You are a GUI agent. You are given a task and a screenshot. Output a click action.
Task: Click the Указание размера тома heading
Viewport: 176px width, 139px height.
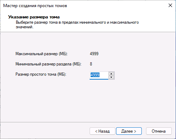tap(34, 17)
